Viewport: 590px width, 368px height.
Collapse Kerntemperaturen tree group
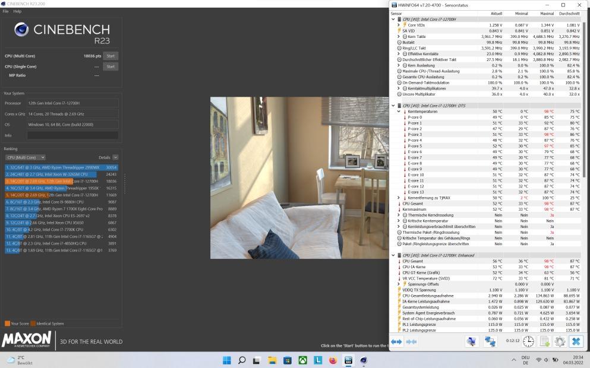(x=399, y=111)
